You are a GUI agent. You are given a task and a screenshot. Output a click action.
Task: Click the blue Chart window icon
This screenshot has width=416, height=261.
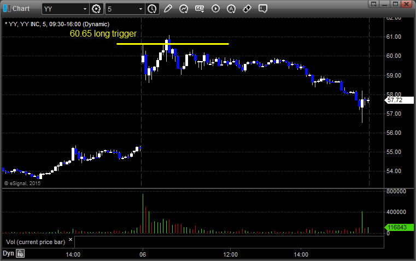[x=7, y=9]
